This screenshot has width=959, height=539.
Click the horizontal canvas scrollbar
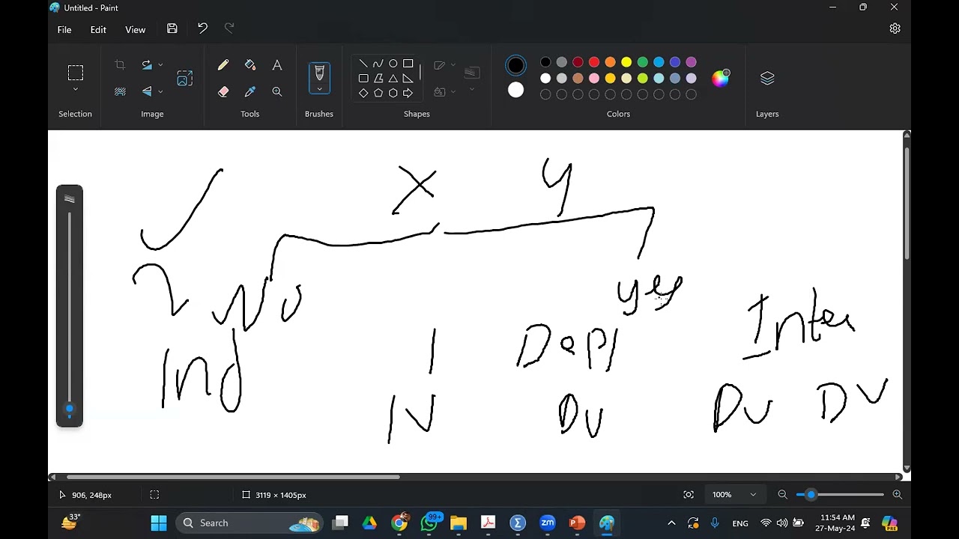click(x=233, y=477)
